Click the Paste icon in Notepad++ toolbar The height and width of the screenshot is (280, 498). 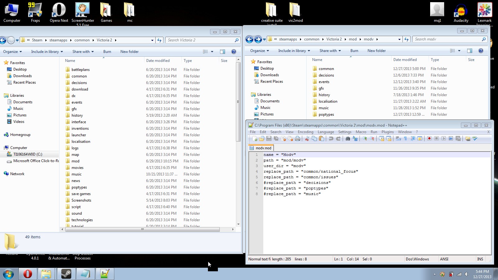(322, 139)
